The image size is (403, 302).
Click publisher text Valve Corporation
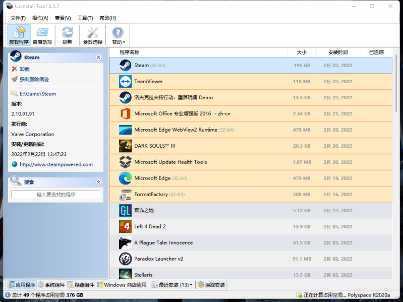pyautogui.click(x=33, y=134)
